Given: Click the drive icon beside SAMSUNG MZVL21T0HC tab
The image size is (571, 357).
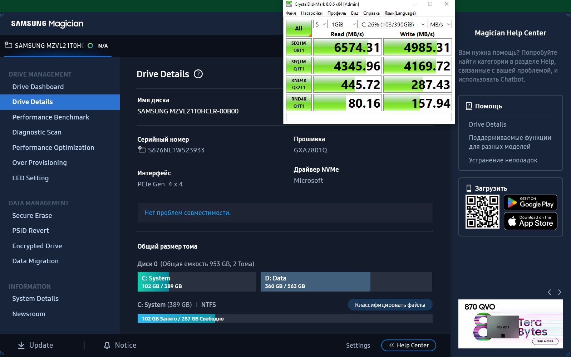Looking at the screenshot, I should 8,45.
